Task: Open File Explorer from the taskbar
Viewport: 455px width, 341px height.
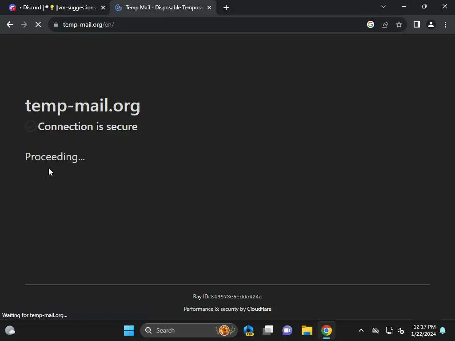Action: pyautogui.click(x=307, y=330)
